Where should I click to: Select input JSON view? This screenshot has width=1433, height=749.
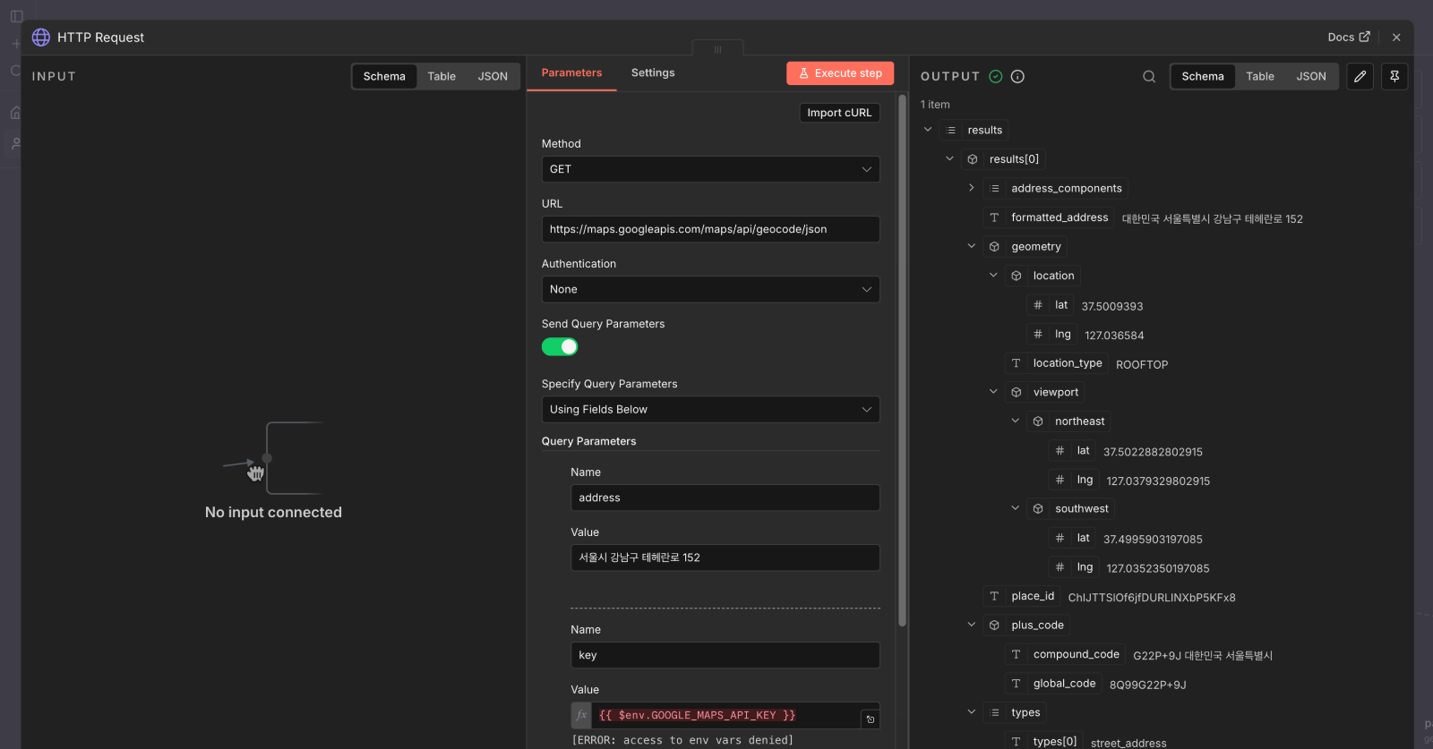(x=493, y=76)
